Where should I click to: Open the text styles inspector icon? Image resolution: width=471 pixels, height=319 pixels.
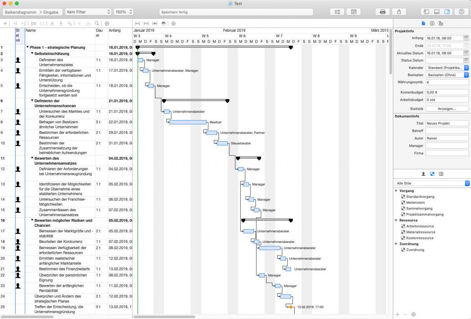click(x=441, y=24)
